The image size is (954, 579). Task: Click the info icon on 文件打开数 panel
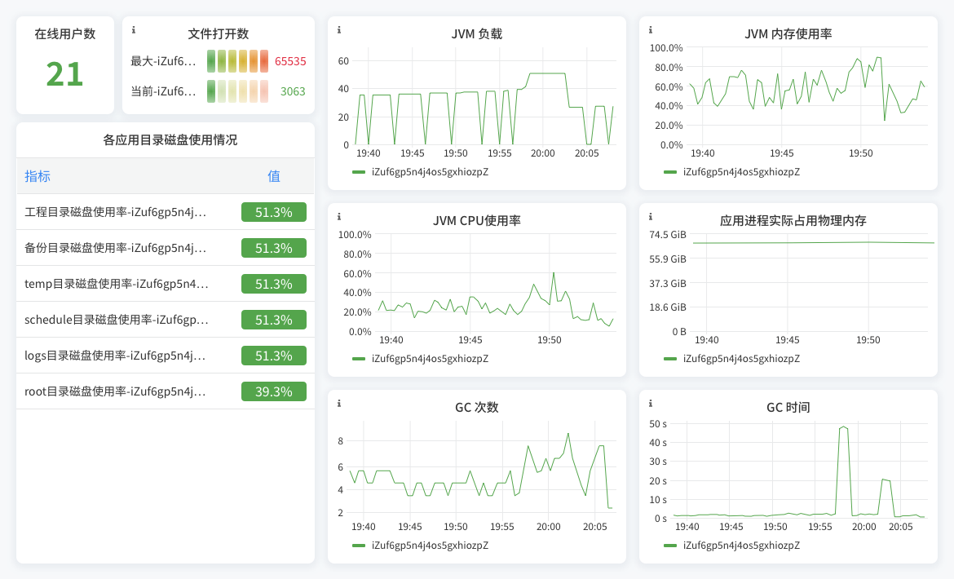tap(132, 31)
